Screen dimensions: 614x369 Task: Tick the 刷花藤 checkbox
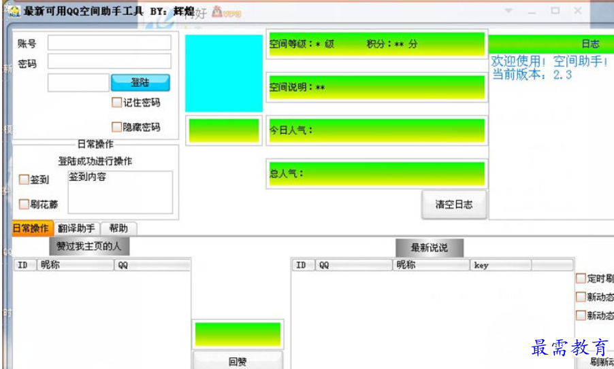(24, 204)
